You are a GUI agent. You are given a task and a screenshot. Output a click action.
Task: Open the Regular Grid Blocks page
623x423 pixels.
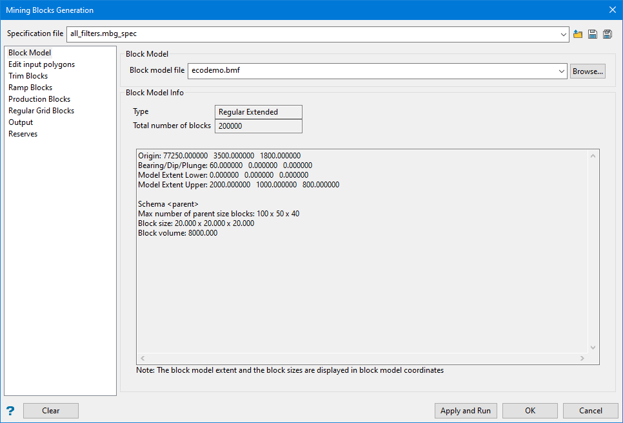[x=41, y=111]
